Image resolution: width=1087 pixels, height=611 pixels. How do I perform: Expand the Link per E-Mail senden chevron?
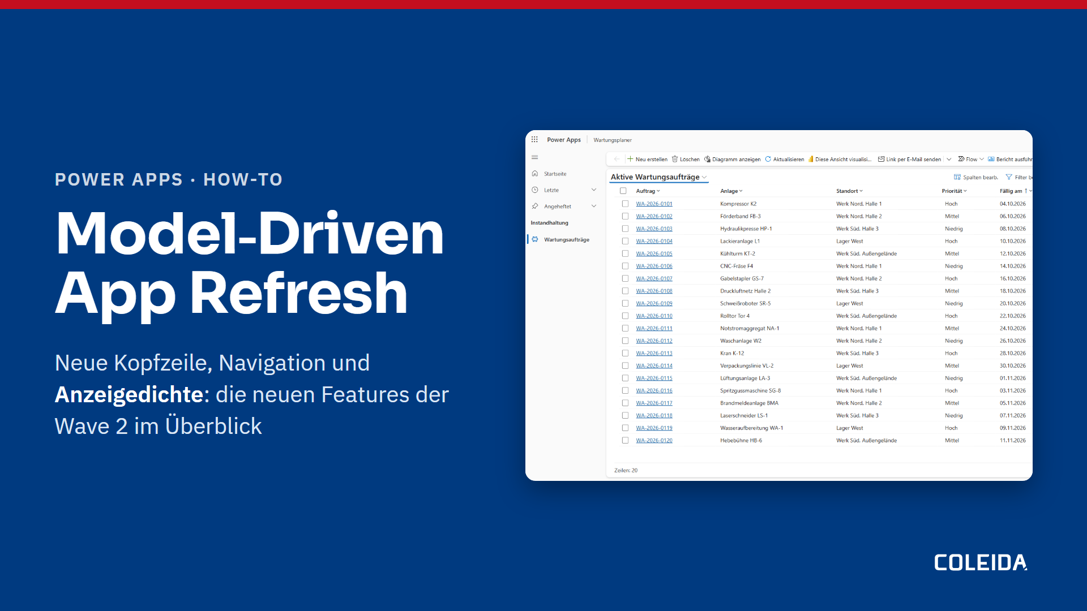coord(949,160)
